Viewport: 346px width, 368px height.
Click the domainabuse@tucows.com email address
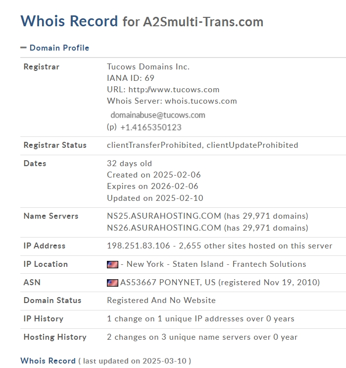(x=158, y=115)
